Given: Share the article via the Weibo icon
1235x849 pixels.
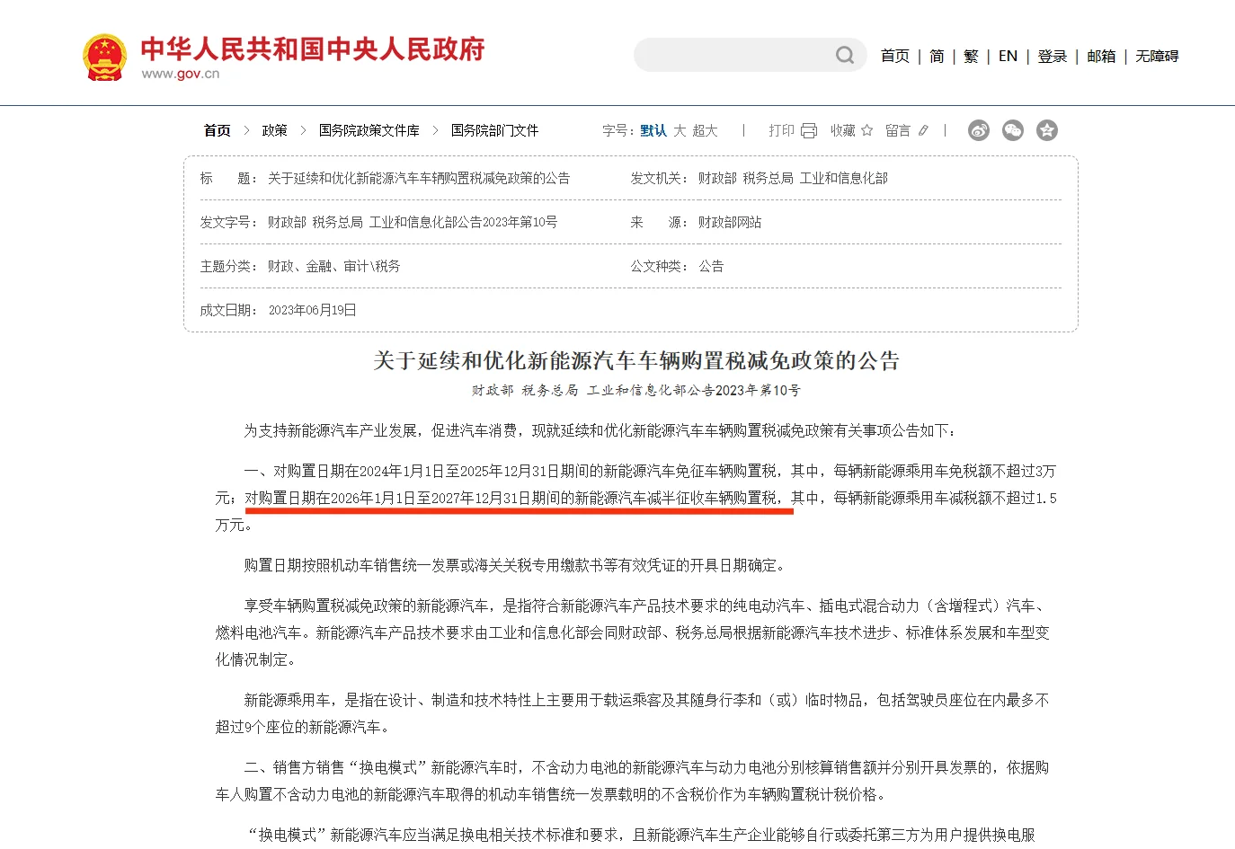Looking at the screenshot, I should click(x=978, y=130).
